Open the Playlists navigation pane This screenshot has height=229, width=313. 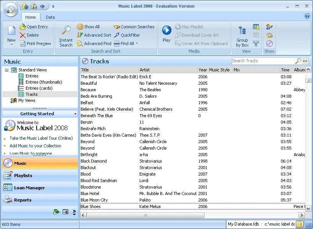40,176
